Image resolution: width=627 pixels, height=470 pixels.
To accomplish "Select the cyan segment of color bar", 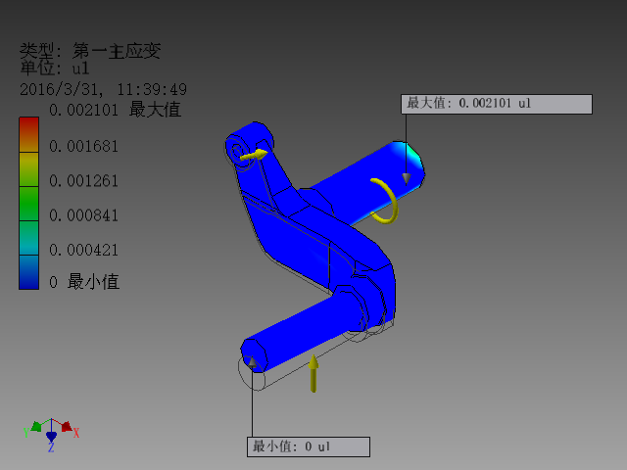I will point(28,238).
